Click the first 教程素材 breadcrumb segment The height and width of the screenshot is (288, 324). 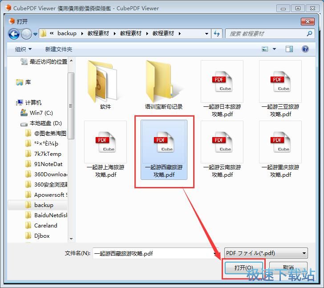[98, 33]
